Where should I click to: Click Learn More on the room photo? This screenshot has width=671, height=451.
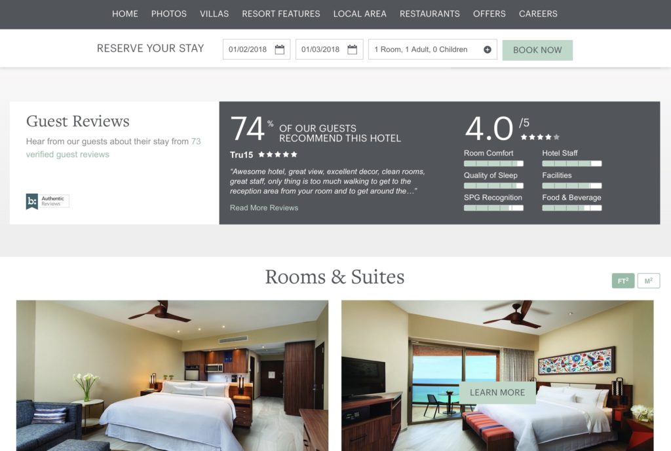[x=497, y=393]
